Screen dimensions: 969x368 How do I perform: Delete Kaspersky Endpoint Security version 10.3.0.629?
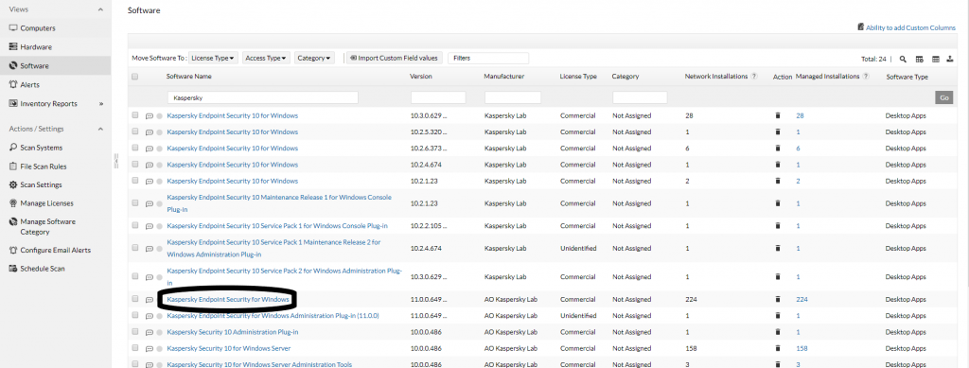click(x=778, y=115)
